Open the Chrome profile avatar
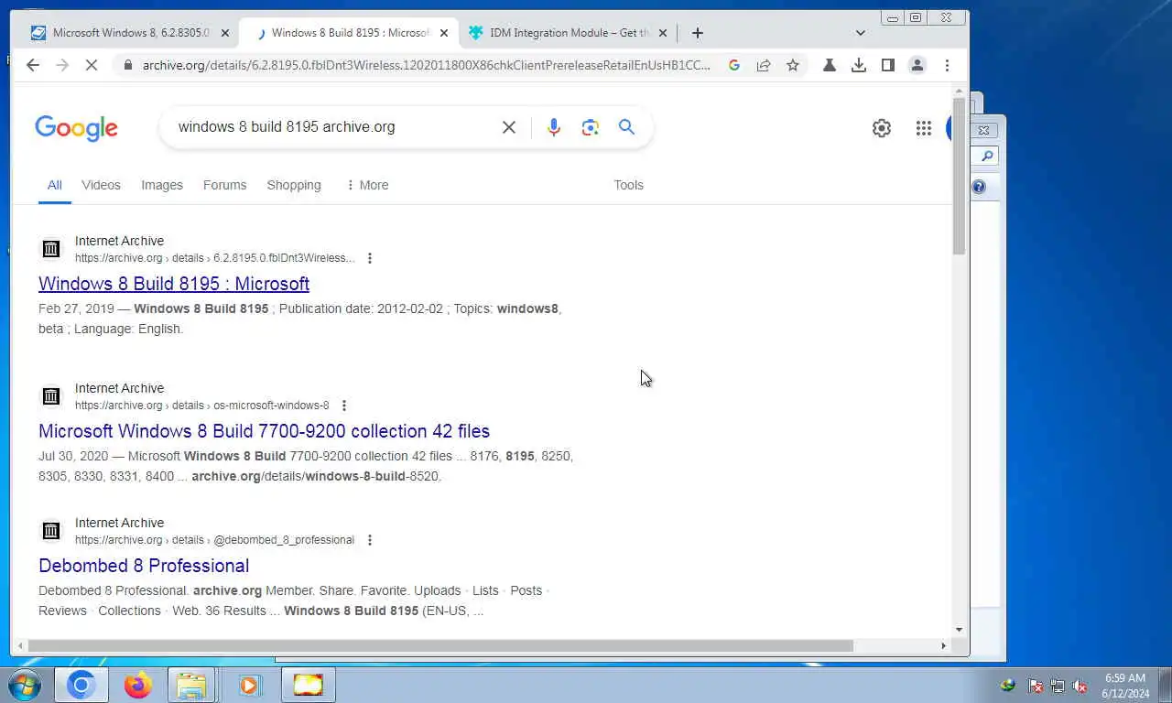Viewport: 1172px width, 703px height. 917,65
